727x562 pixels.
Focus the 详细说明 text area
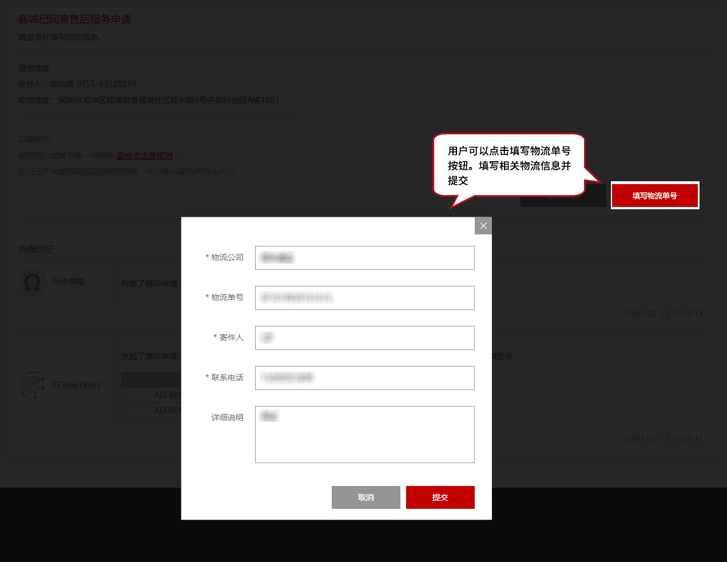point(364,435)
